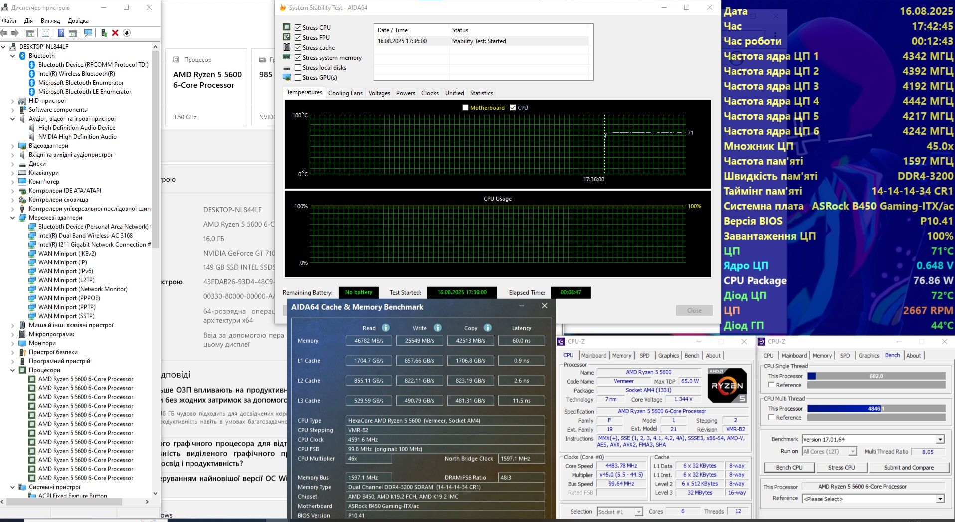Open the Benchmark version dropdown in CPU-Z

coord(940,439)
